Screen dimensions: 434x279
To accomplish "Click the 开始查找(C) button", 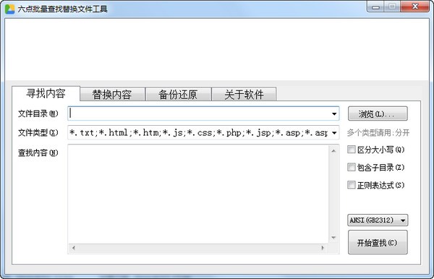I will [378, 243].
